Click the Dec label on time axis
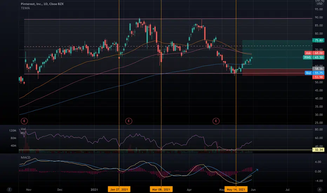 pyautogui.click(x=60, y=189)
